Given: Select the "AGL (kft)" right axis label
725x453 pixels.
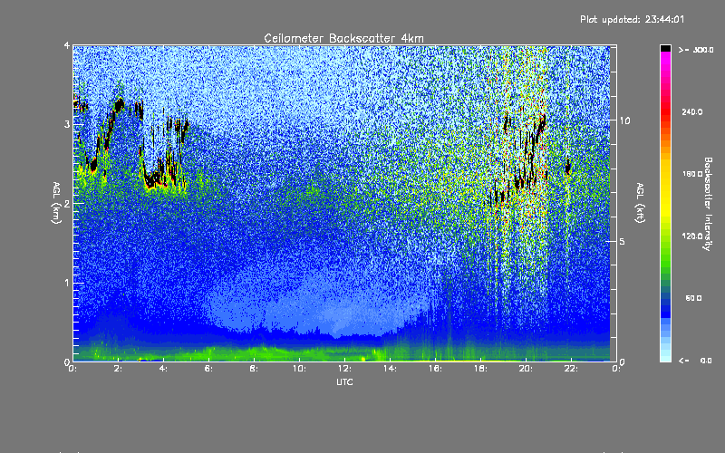Looking at the screenshot, I should 640,203.
